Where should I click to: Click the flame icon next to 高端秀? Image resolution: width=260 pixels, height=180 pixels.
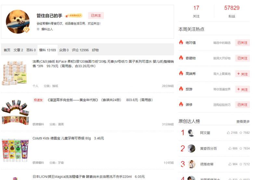(x=181, y=74)
